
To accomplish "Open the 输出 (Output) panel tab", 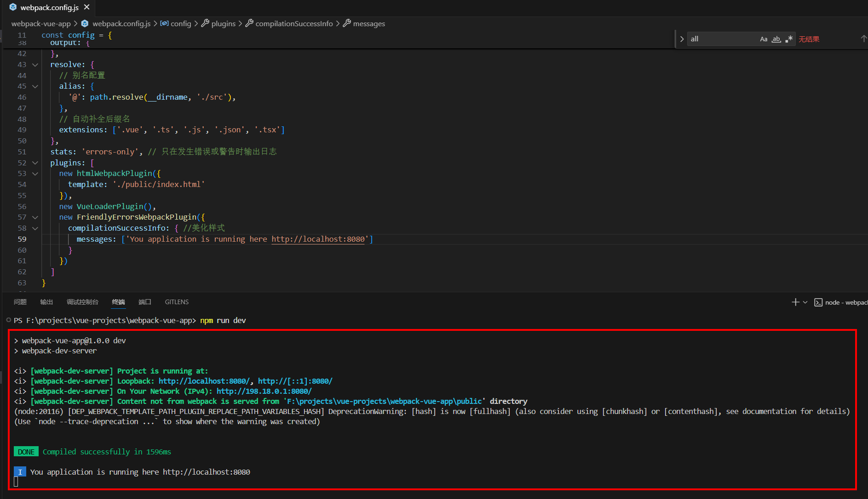I will pos(46,302).
